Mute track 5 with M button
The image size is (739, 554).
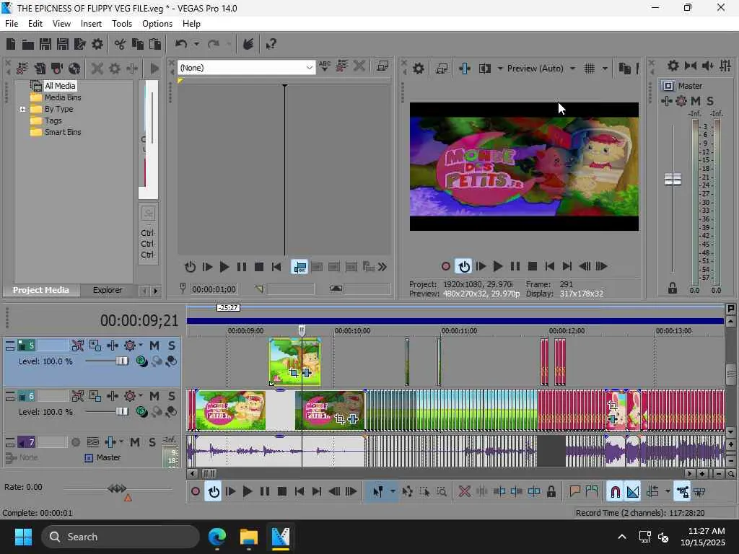tap(154, 346)
